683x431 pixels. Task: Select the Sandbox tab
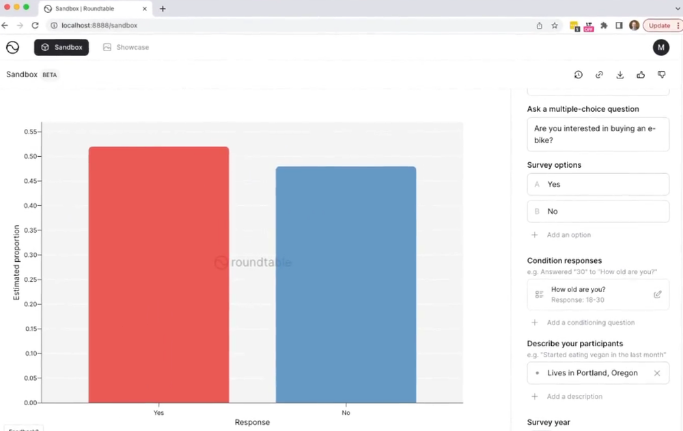[61, 47]
